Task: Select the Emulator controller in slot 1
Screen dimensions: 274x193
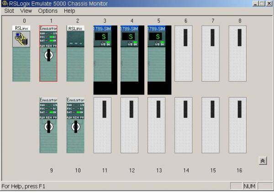Action: 48,53
